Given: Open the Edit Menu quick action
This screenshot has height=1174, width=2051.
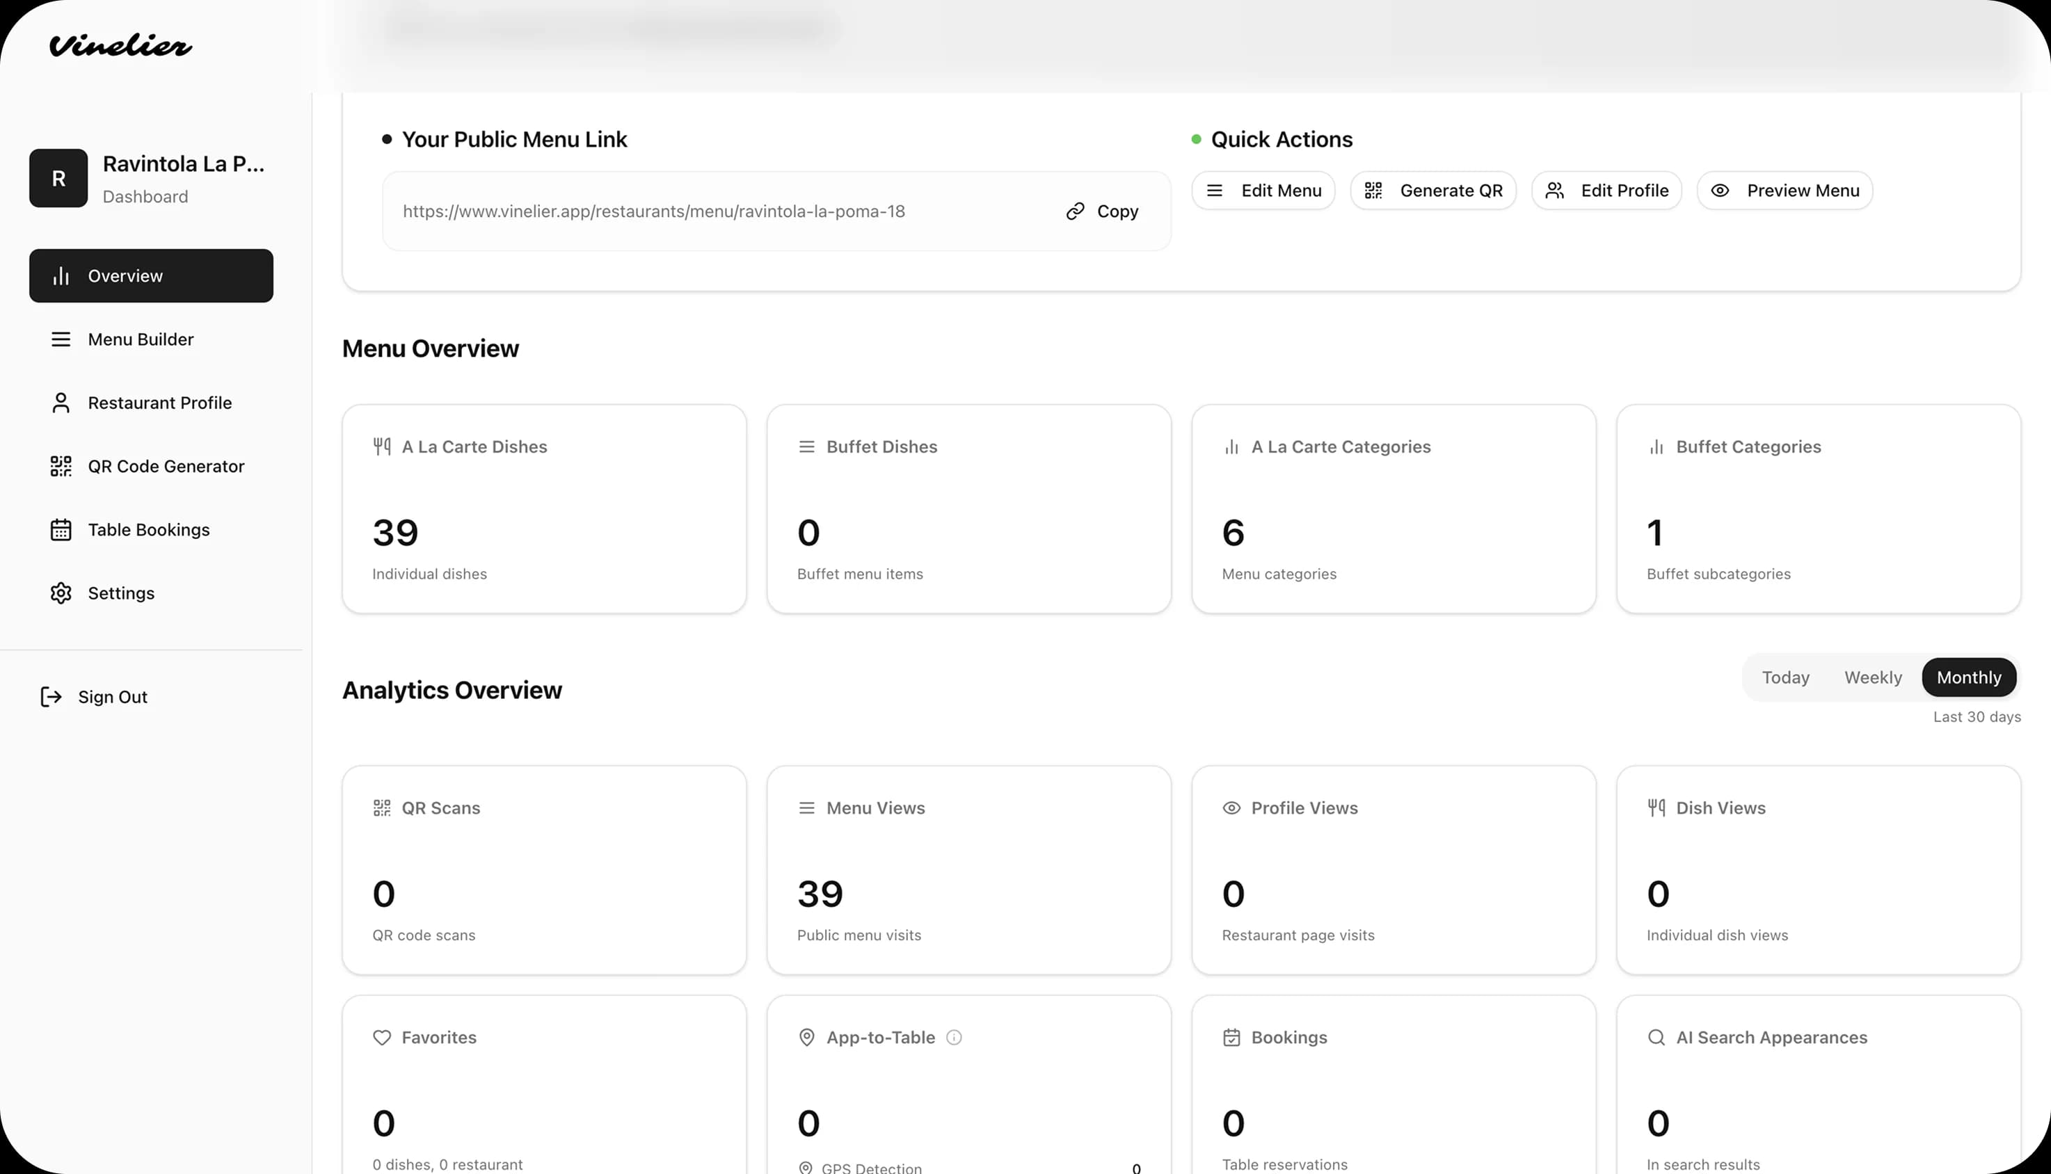Looking at the screenshot, I should point(1263,191).
